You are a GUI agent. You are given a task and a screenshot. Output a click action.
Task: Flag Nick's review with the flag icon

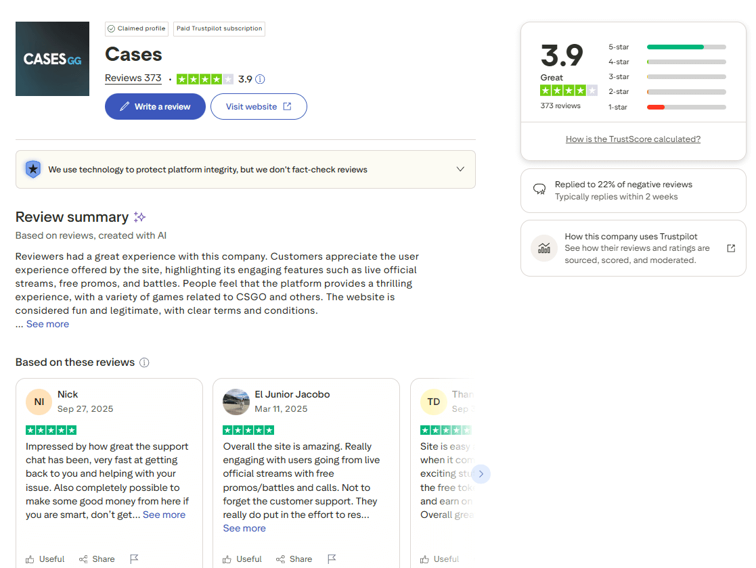coord(134,559)
